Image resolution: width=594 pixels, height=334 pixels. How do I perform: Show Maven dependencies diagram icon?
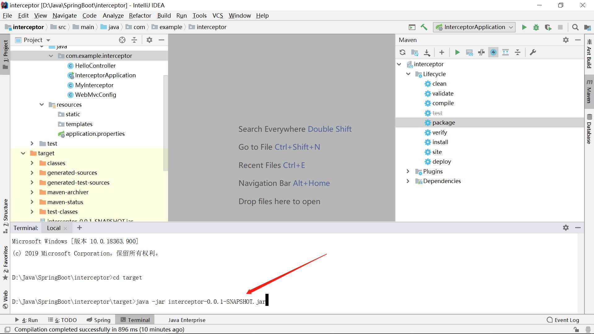(506, 52)
